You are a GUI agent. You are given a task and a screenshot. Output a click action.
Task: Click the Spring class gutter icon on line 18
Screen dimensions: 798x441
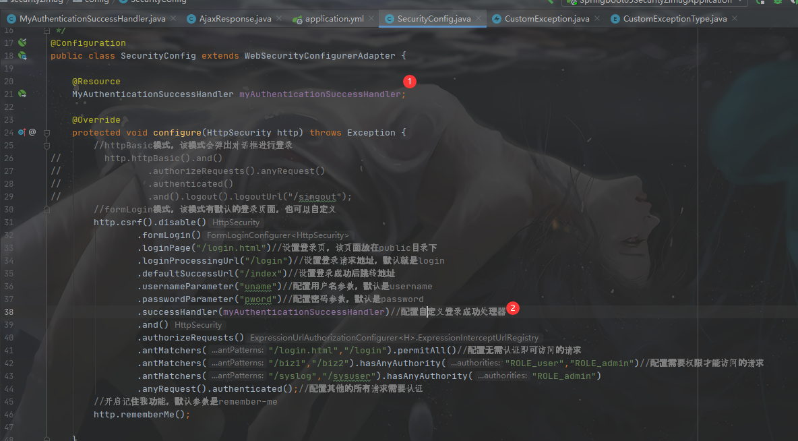pos(23,55)
